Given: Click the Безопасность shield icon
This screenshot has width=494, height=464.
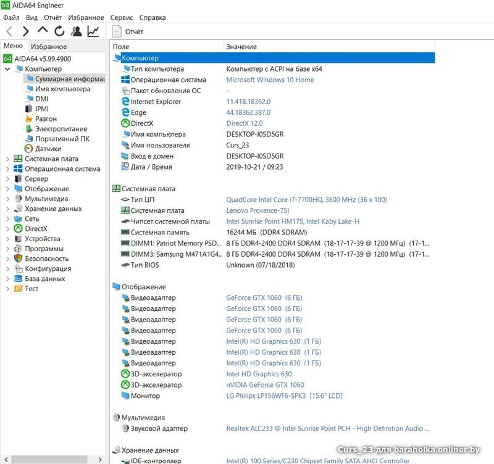Looking at the screenshot, I should click(x=19, y=259).
